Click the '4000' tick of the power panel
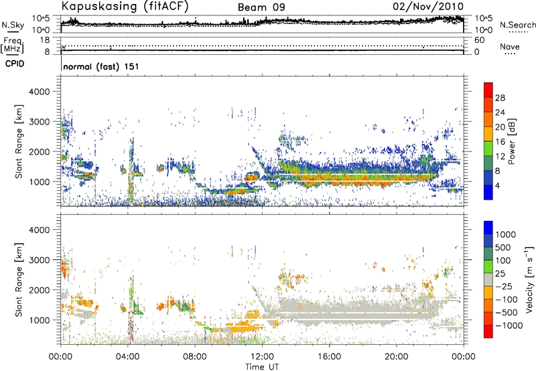 click(x=39, y=92)
